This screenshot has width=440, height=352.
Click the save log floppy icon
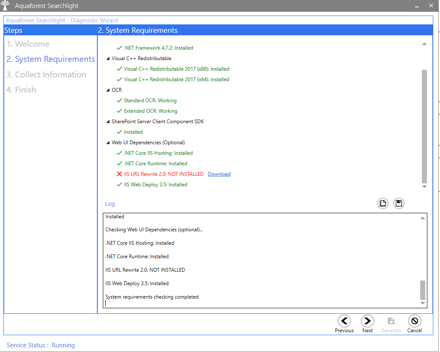coord(399,204)
